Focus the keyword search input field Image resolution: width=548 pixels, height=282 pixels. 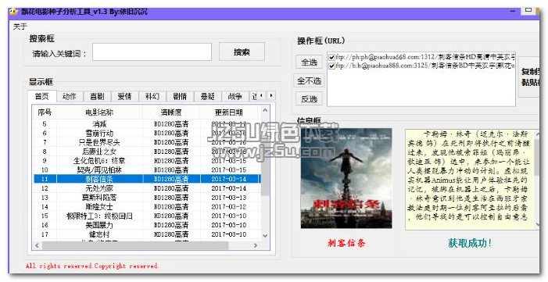pos(152,52)
